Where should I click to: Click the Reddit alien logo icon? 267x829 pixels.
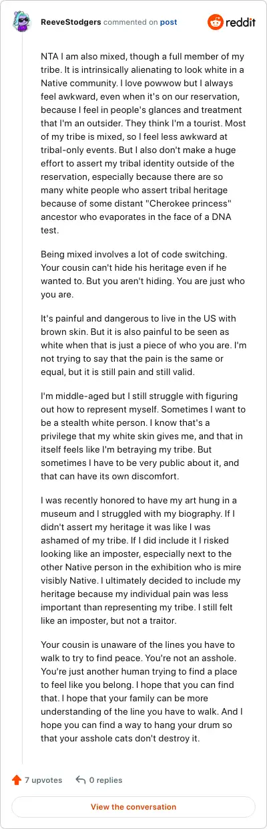[216, 22]
